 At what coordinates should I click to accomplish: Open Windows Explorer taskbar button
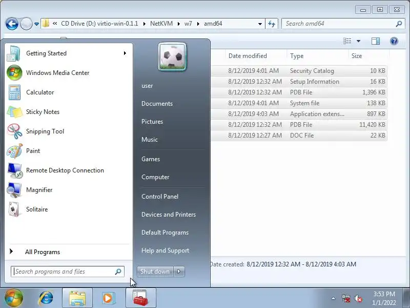click(77, 298)
